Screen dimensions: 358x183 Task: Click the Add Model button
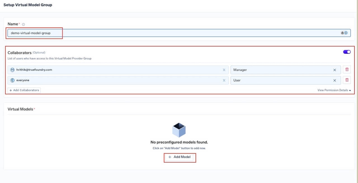click(x=180, y=157)
